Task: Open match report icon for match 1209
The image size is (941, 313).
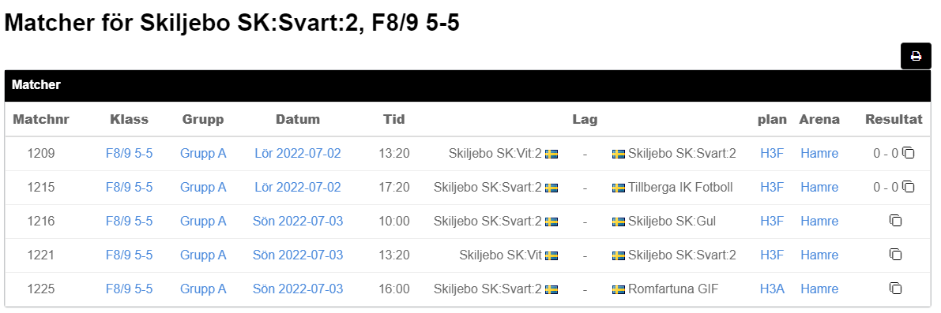Action: coord(909,153)
